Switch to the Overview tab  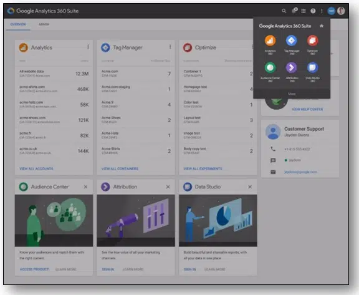tap(18, 24)
